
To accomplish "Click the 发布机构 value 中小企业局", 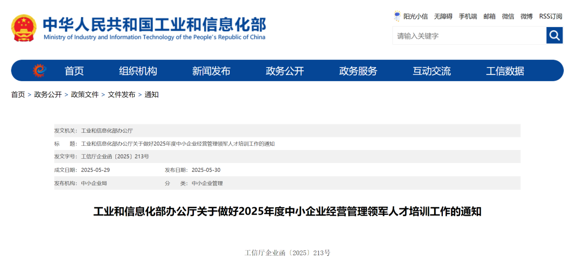I will pos(94,183).
